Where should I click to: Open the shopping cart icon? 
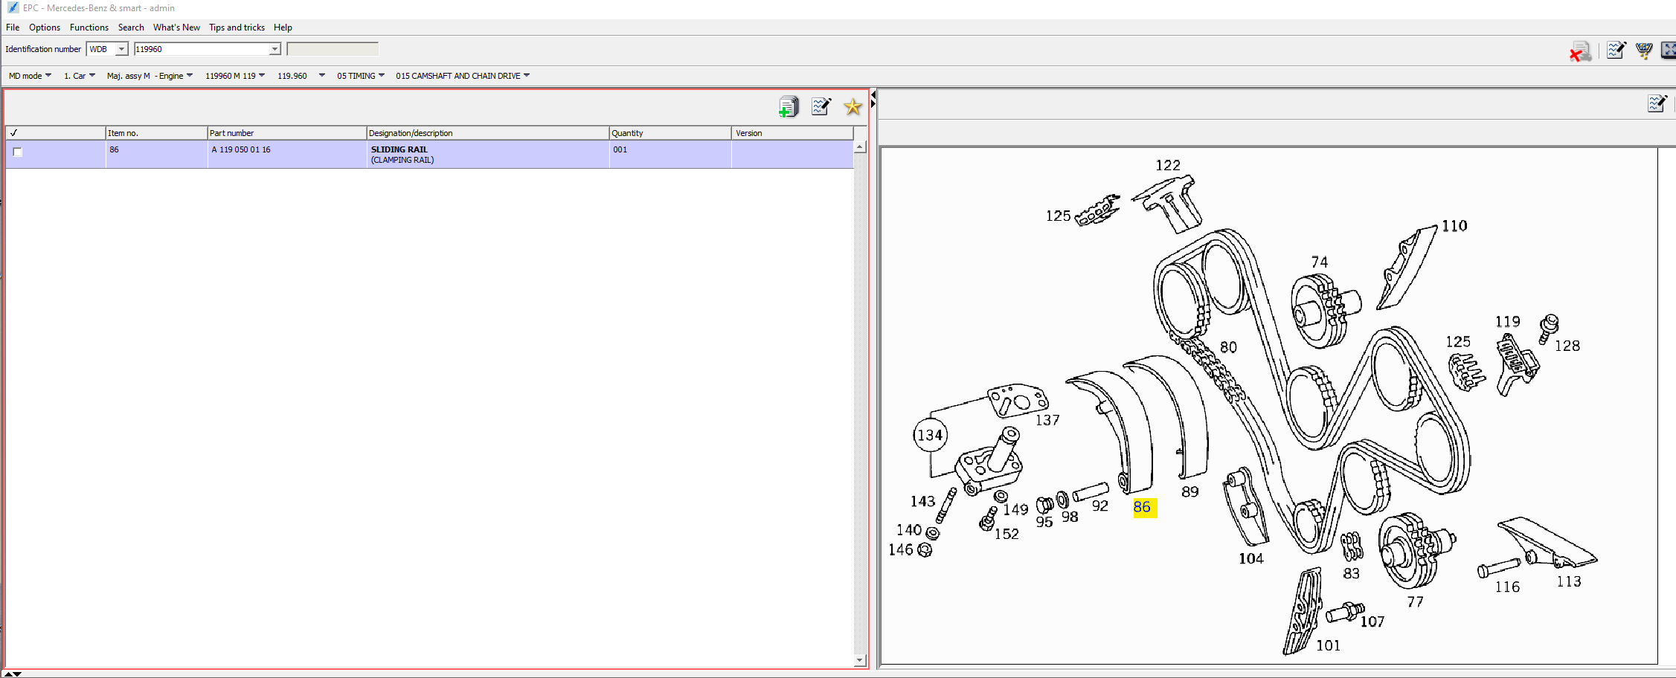[x=1644, y=51]
